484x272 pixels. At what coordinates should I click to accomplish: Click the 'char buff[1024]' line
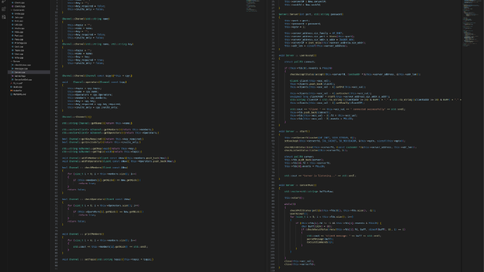coord(316,226)
